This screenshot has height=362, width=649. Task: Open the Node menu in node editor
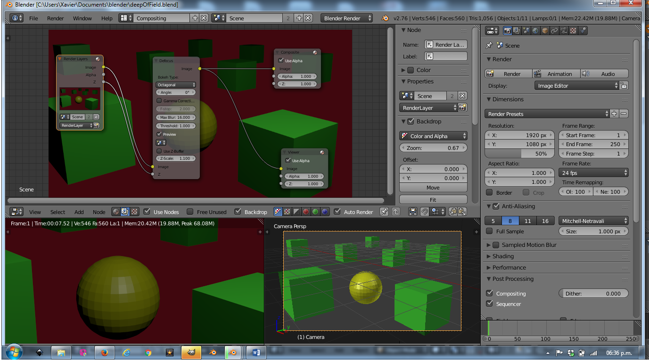click(x=99, y=212)
